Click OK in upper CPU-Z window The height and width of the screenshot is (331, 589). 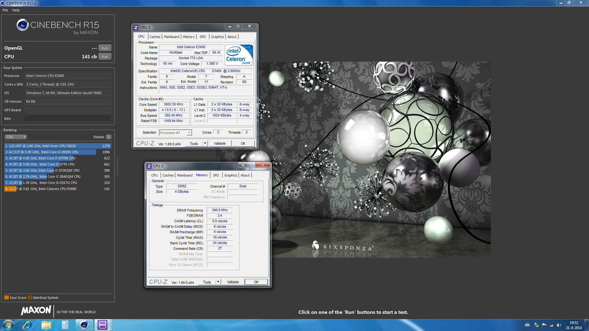click(243, 143)
